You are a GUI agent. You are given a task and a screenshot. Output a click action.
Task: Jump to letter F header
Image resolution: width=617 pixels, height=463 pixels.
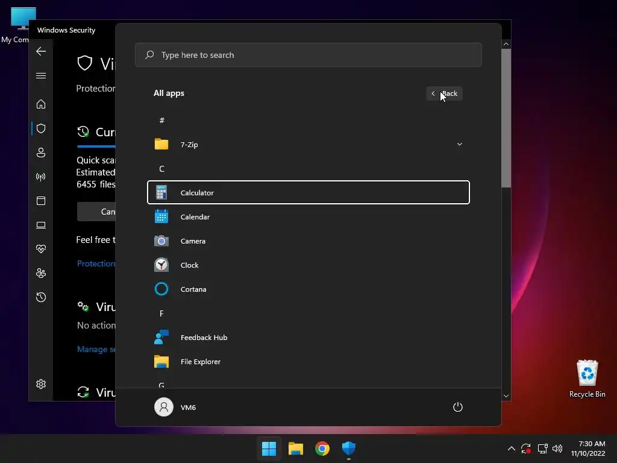click(161, 313)
